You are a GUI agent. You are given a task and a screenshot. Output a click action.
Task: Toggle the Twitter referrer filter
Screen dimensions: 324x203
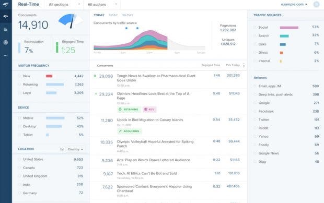255,120
